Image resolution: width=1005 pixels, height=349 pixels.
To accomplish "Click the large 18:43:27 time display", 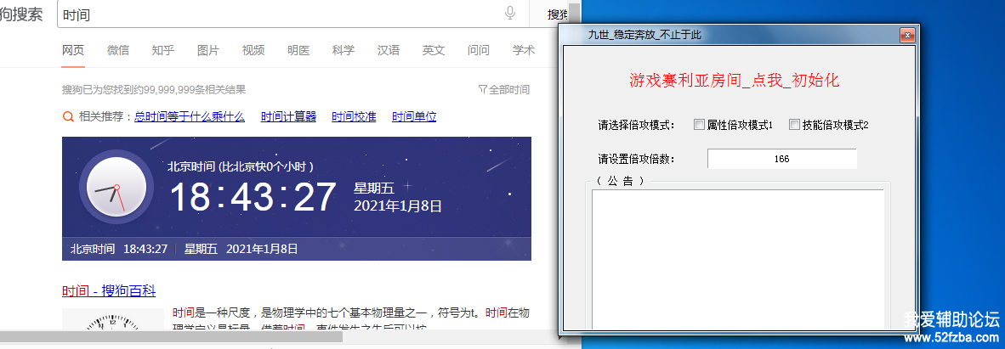I will 253,197.
